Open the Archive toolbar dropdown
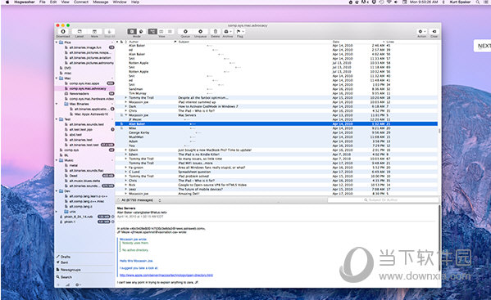The image size is (491, 300). (x=228, y=32)
